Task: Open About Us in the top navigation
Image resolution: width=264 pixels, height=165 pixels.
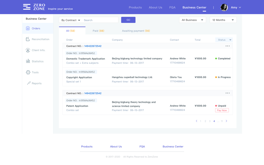Action: click(156, 7)
